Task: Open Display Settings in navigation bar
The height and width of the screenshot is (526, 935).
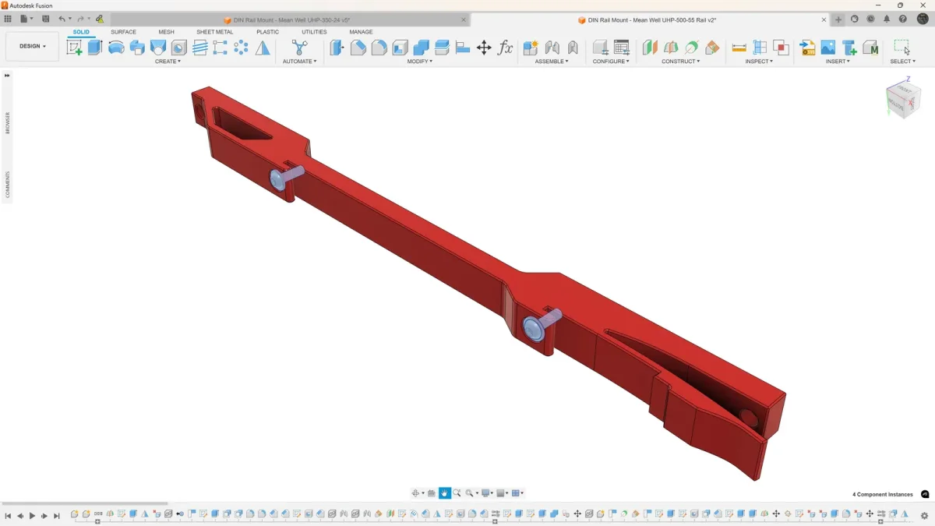Action: pyautogui.click(x=486, y=493)
